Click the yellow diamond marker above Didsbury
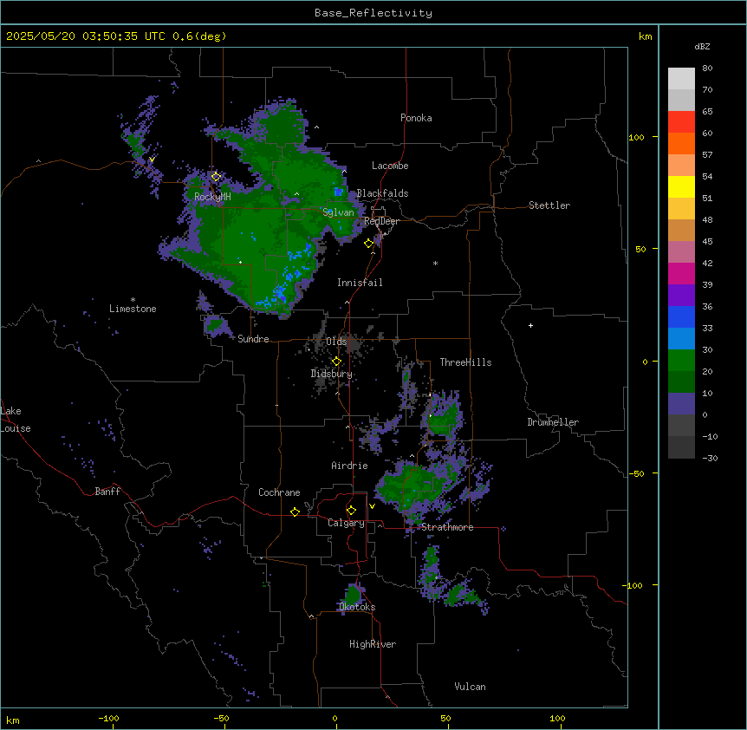Image resolution: width=747 pixels, height=730 pixels. pos(336,362)
